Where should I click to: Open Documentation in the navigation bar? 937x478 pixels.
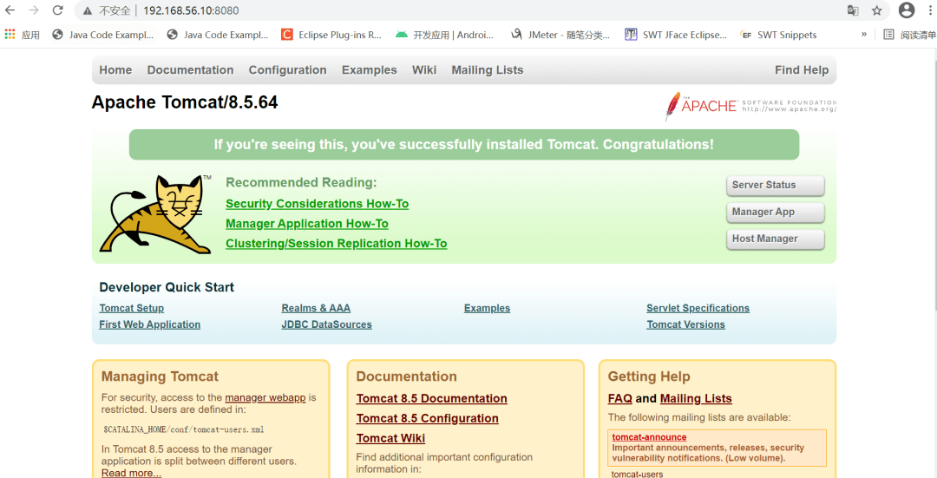point(190,70)
